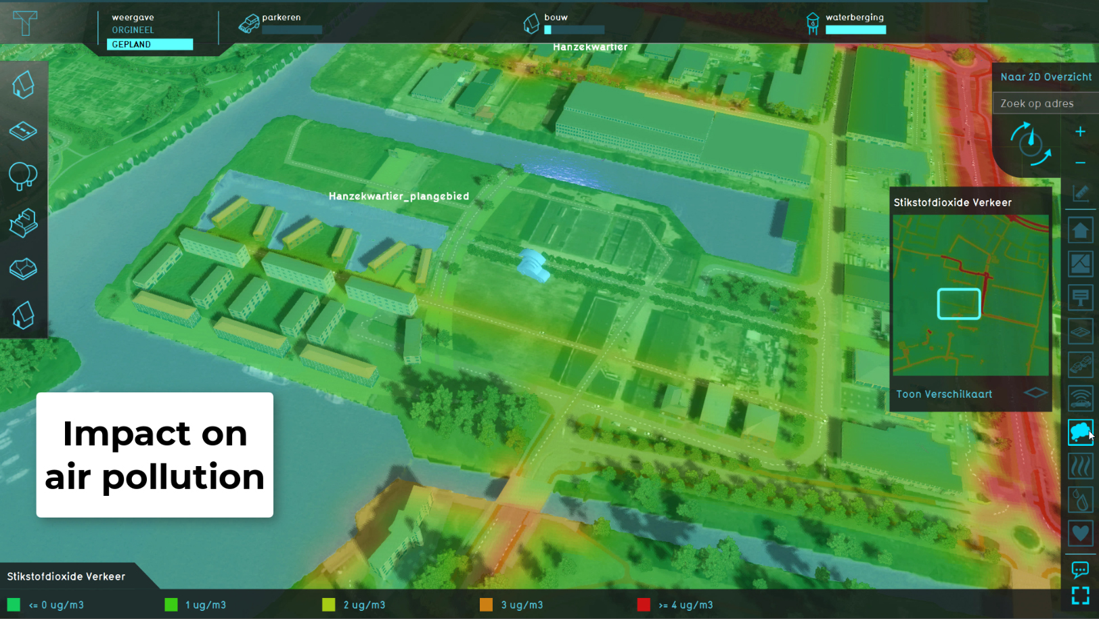
Task: Switch view to ORGINEEL
Action: pyautogui.click(x=133, y=30)
